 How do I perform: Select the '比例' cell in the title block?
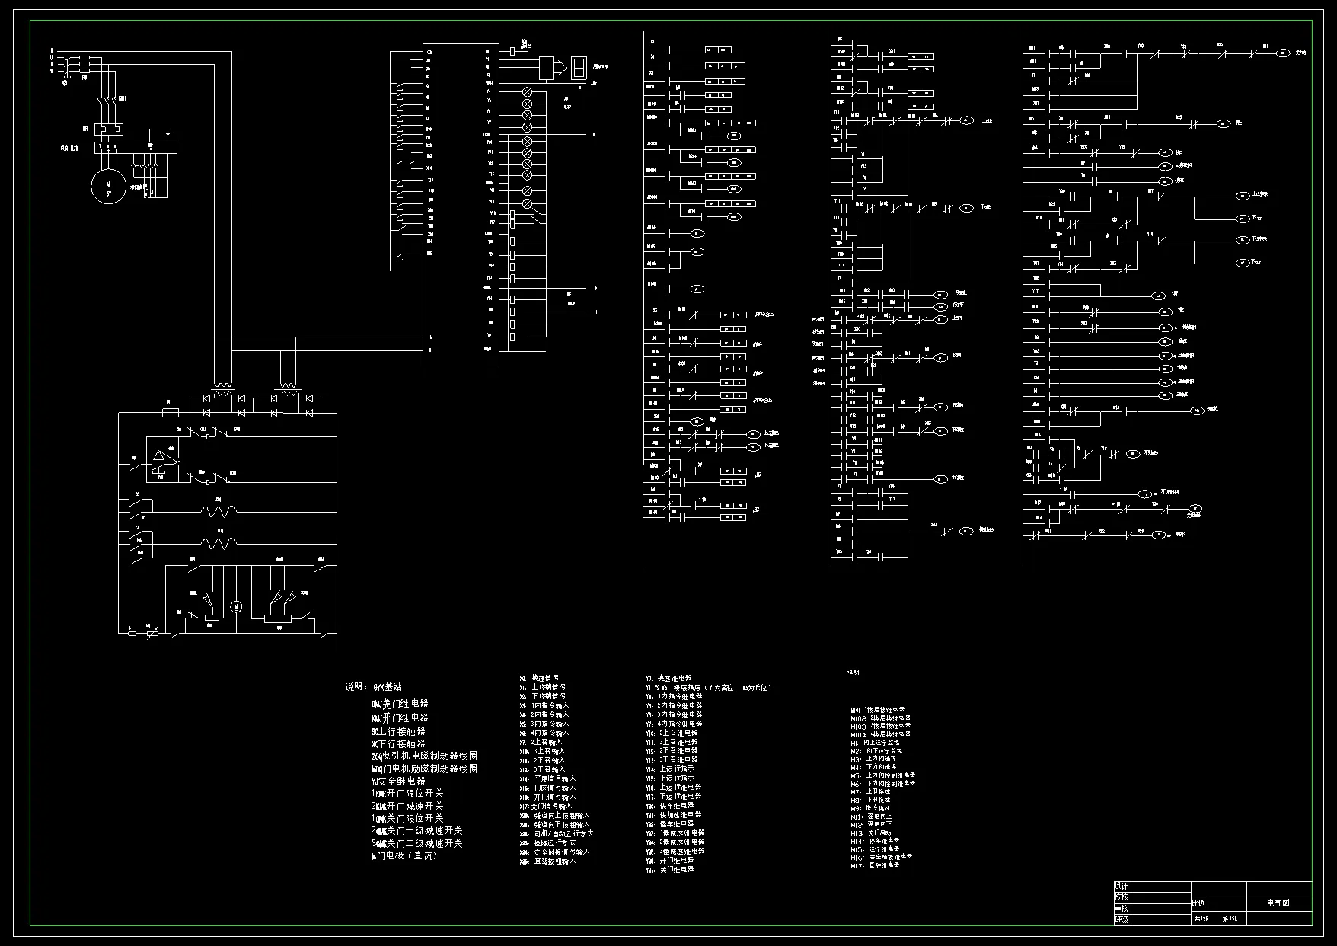(1199, 903)
